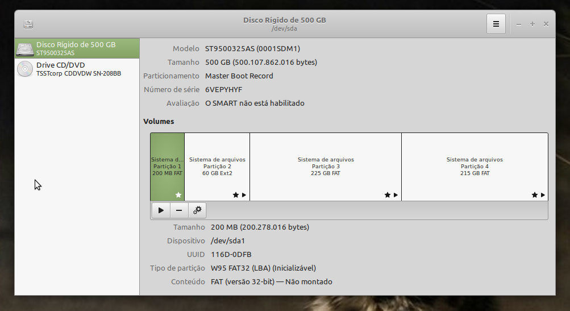Minimize the Disks window
The image size is (570, 311).
coord(519,24)
